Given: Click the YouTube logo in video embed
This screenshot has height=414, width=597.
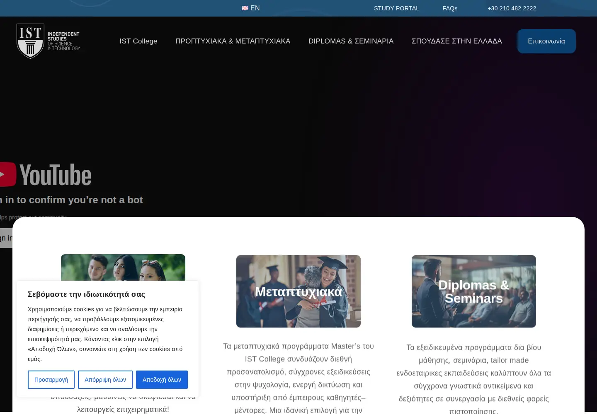Looking at the screenshot, I should (x=46, y=175).
